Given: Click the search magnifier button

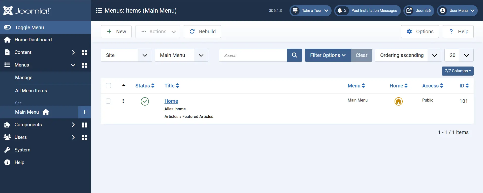Looking at the screenshot, I should [x=295, y=55].
